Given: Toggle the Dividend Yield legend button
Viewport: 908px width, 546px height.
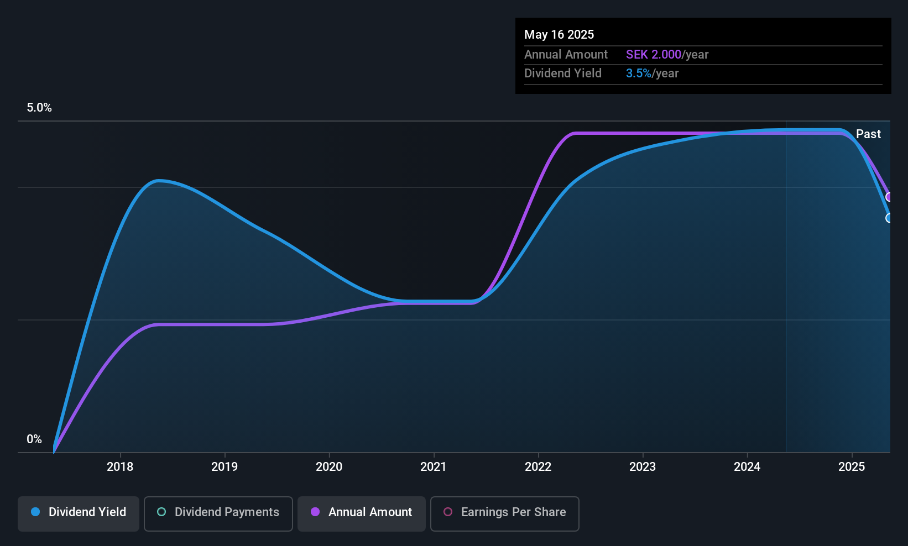Looking at the screenshot, I should tap(79, 513).
